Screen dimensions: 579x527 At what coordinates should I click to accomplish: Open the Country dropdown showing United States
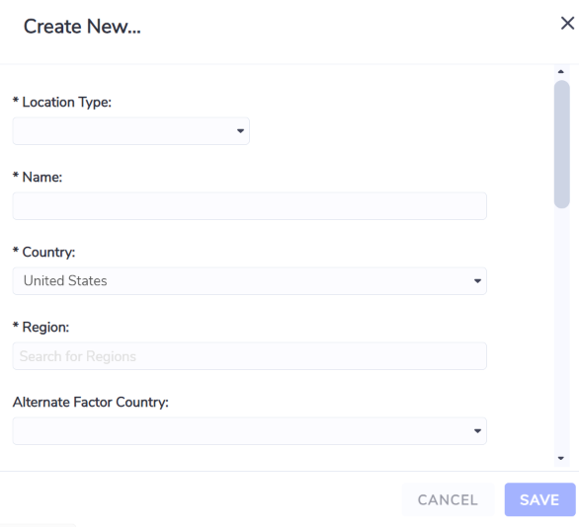[x=250, y=281]
